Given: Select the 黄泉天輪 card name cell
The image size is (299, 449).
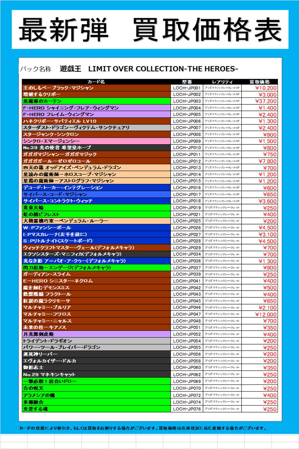Looking at the screenshot, I should point(96,207).
